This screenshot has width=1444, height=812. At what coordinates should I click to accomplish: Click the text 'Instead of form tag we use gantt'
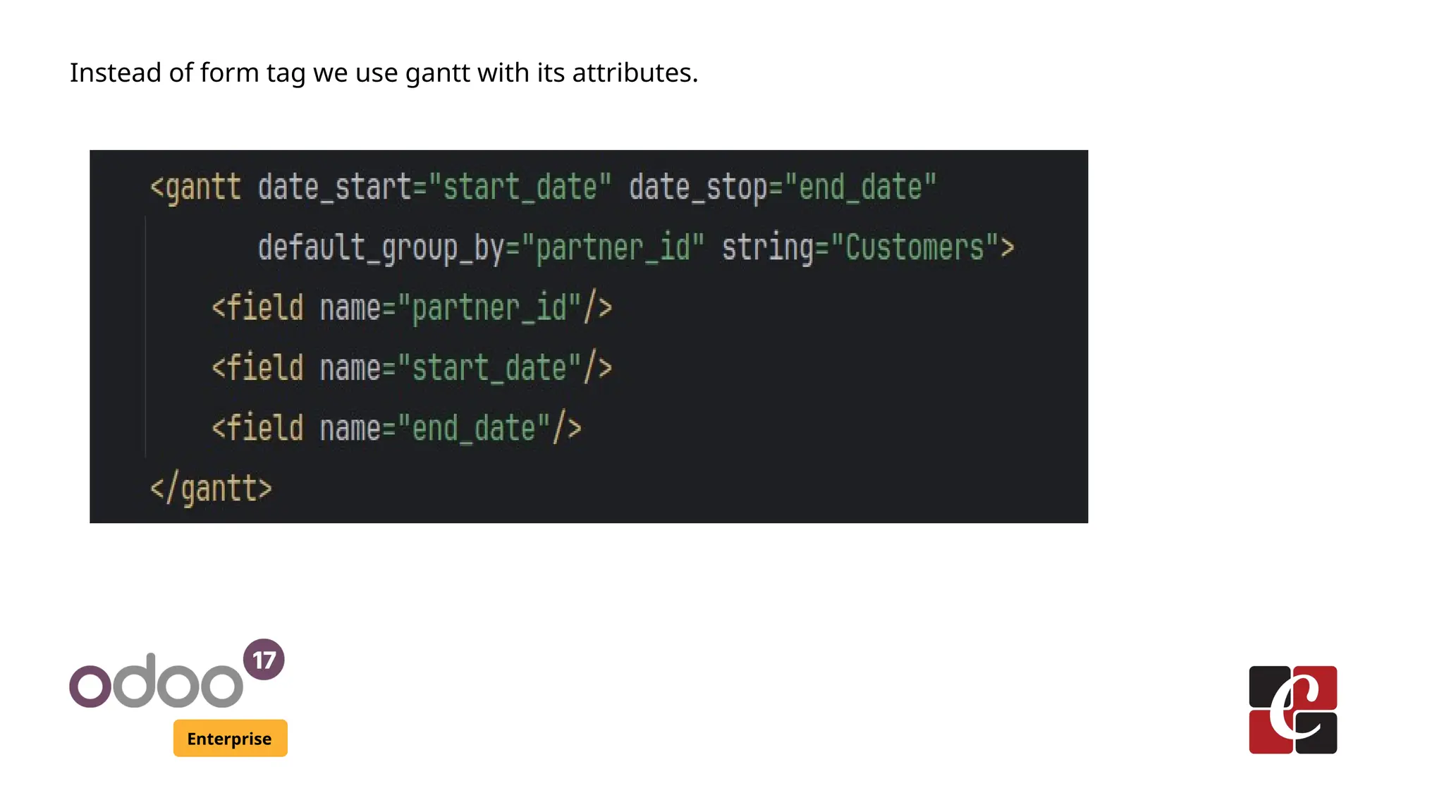pyautogui.click(x=270, y=73)
